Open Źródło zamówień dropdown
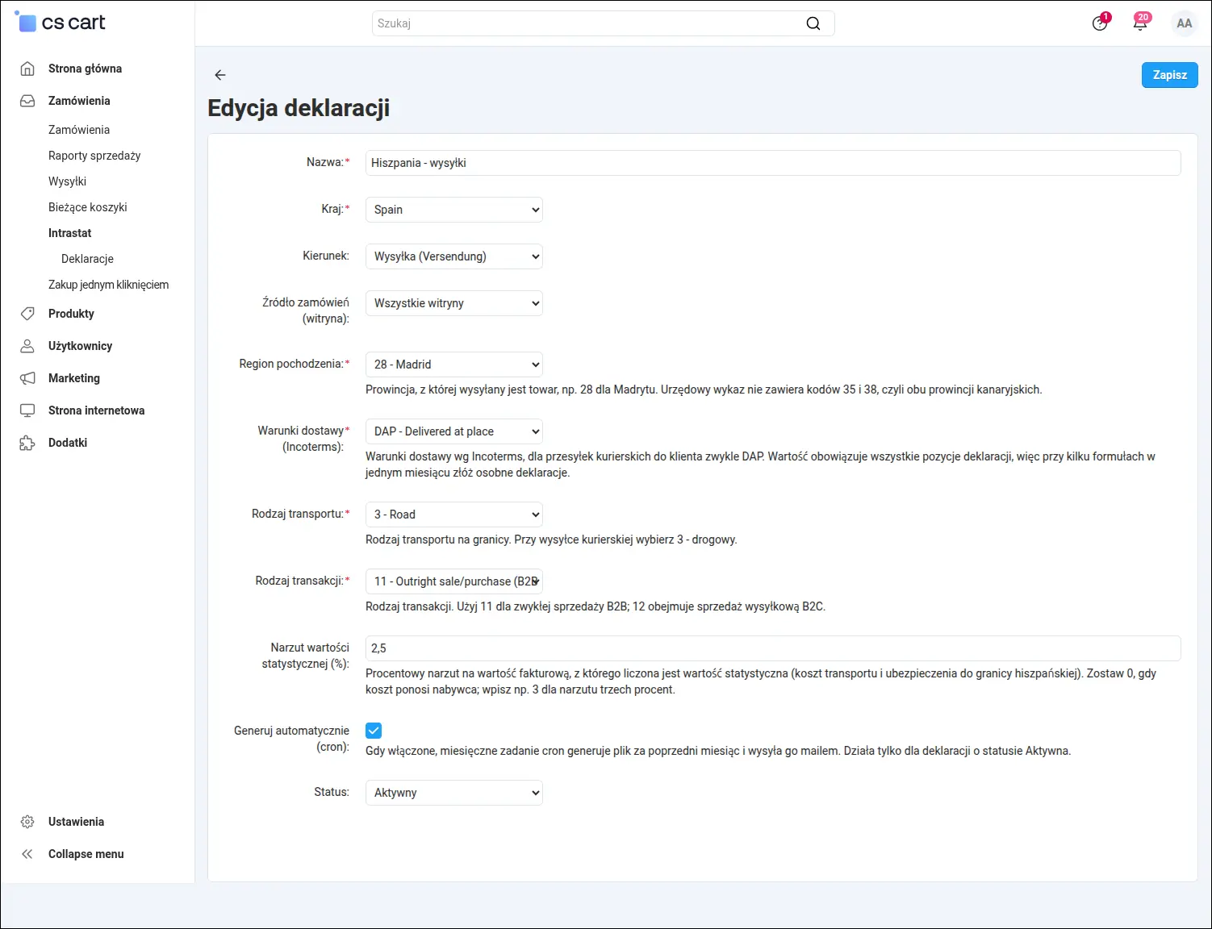This screenshot has height=929, width=1212. point(453,303)
